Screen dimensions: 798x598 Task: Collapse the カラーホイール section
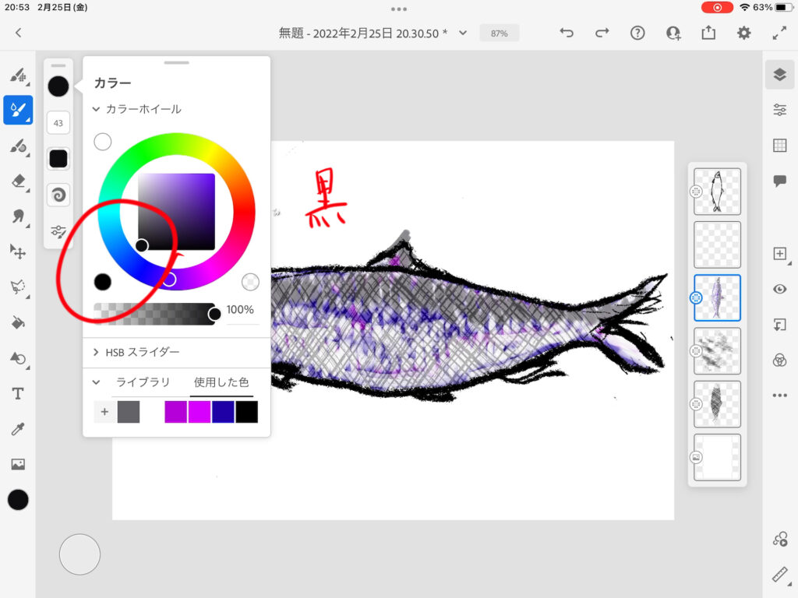pyautogui.click(x=97, y=110)
